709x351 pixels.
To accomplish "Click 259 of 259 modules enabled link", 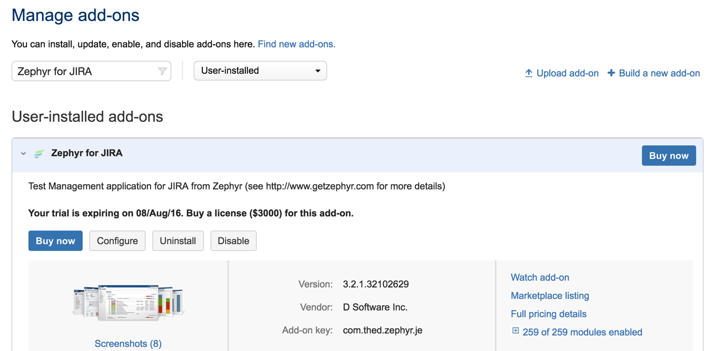I will (x=582, y=332).
